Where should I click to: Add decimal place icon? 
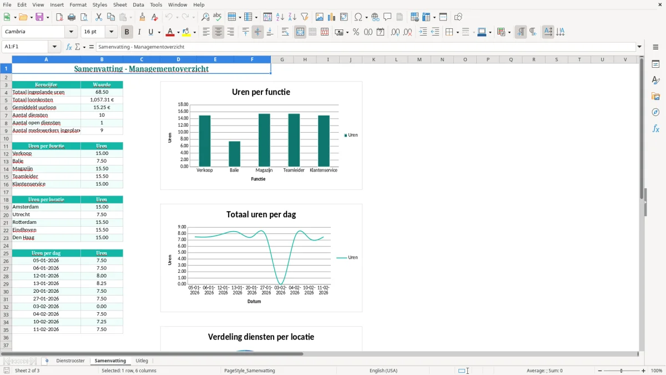(395, 32)
